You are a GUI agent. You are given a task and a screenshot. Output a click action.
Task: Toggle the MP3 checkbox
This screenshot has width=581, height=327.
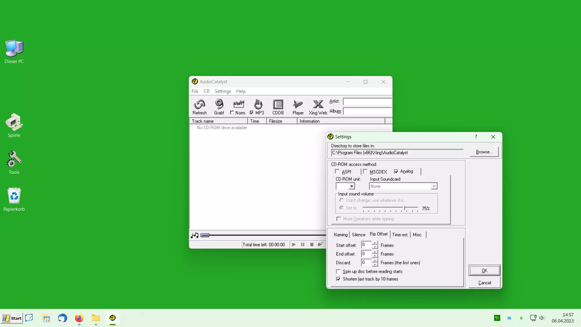251,113
